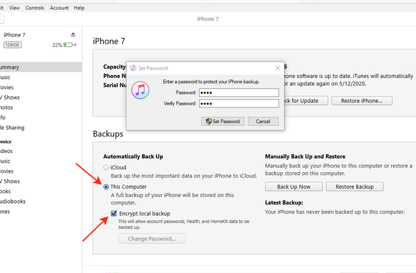Image resolution: width=416 pixels, height=273 pixels.
Task: Select the This Computer radio button
Action: tap(105, 187)
